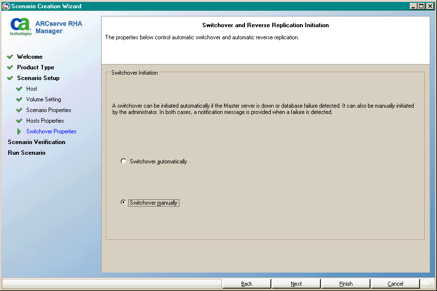Click the Back button
The image size is (437, 291).
(246, 283)
